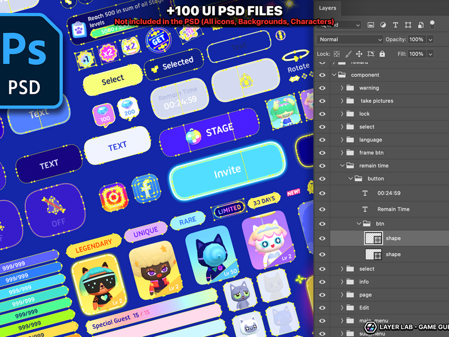Click the Ps PSD logo badge
449x337 pixels.
(x=30, y=61)
